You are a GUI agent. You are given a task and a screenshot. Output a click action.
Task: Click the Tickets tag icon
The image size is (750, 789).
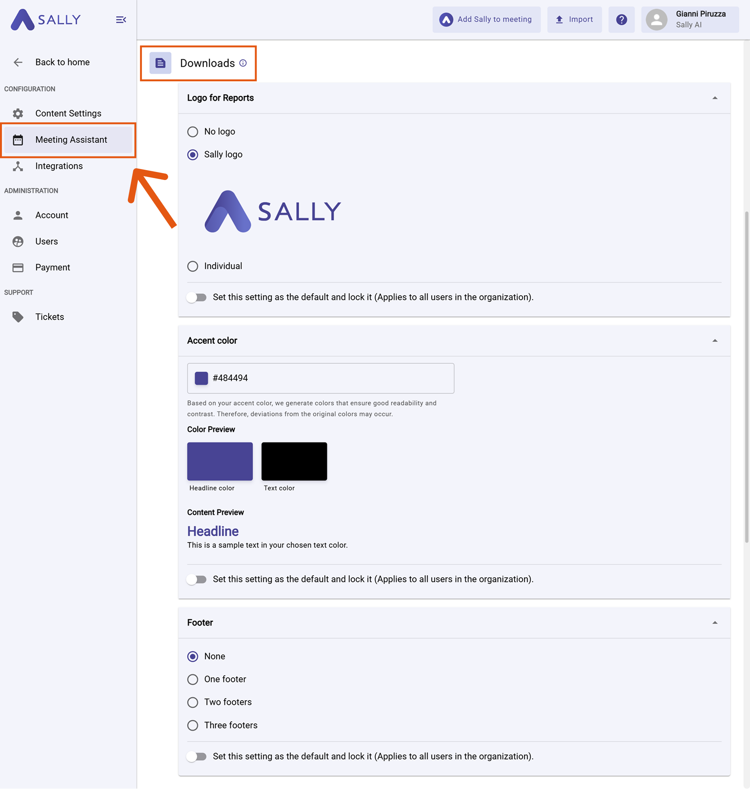click(x=18, y=317)
